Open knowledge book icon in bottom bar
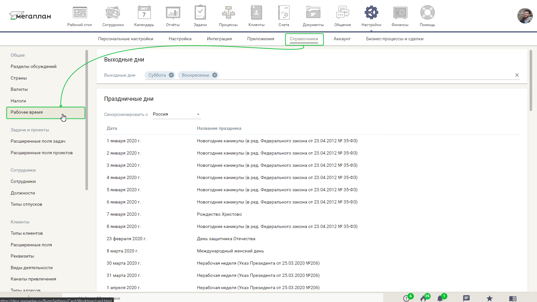537x302 pixels. coord(513,299)
